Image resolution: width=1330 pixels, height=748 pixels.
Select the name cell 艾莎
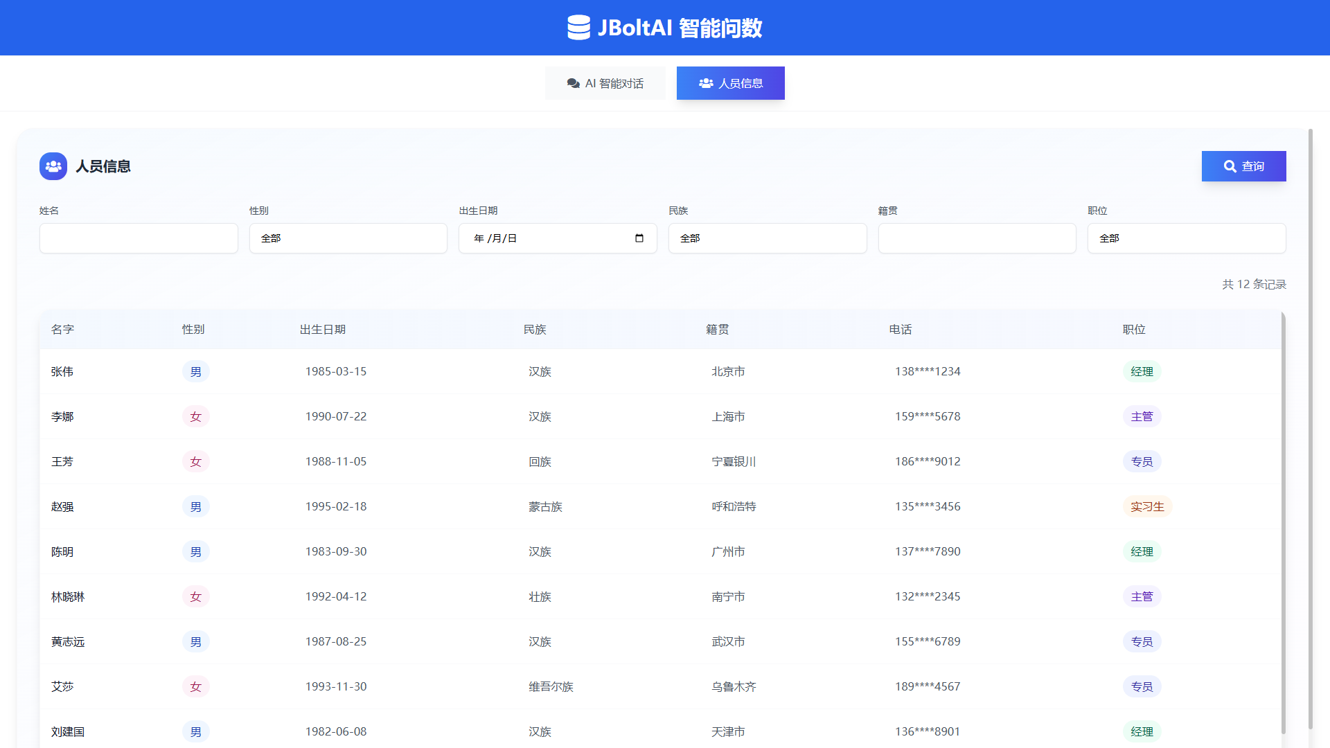(62, 687)
